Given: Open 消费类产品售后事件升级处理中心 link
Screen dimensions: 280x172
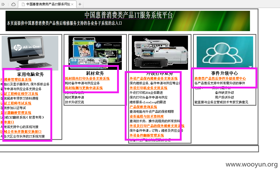Looking at the screenshot, I should pyautogui.click(x=220, y=78).
